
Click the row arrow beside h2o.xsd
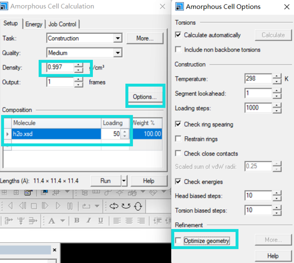tap(8, 134)
